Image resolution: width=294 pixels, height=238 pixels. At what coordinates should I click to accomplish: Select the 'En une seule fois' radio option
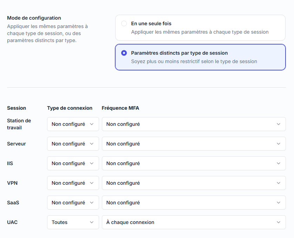tap(124, 23)
